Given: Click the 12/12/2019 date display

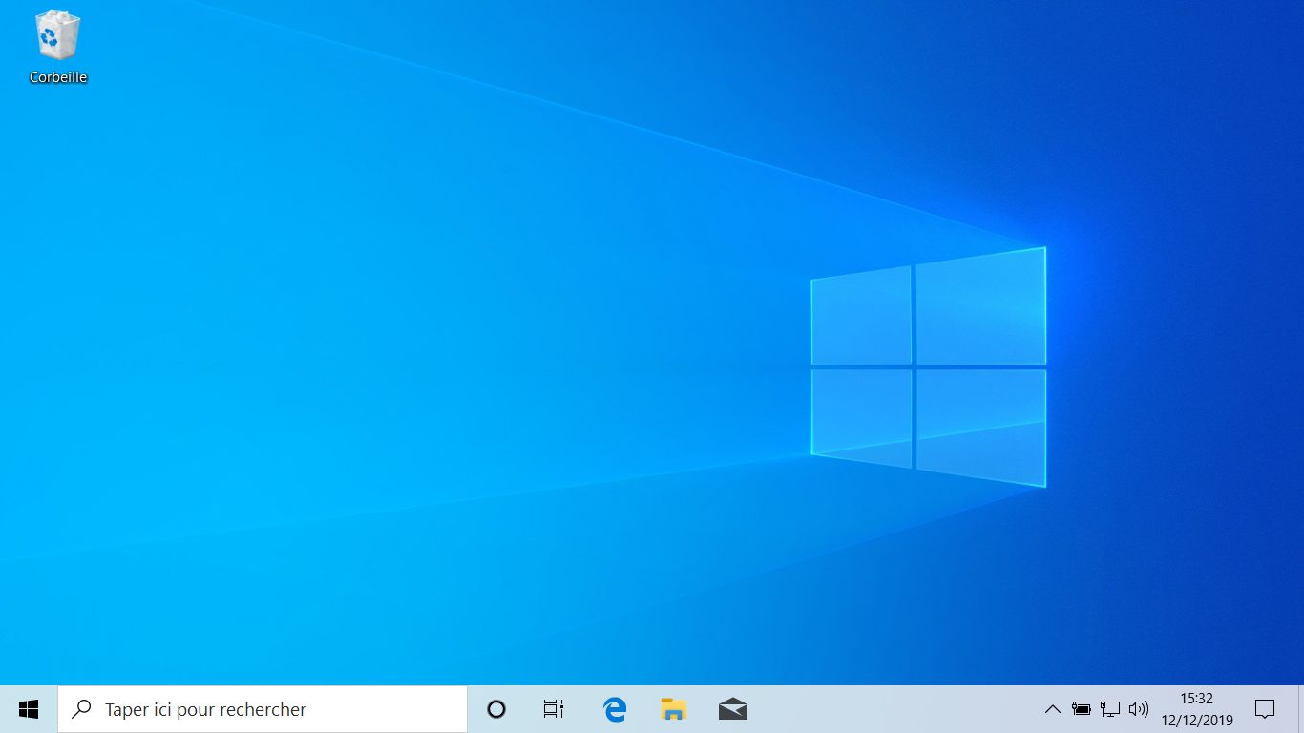Looking at the screenshot, I should point(1197,720).
